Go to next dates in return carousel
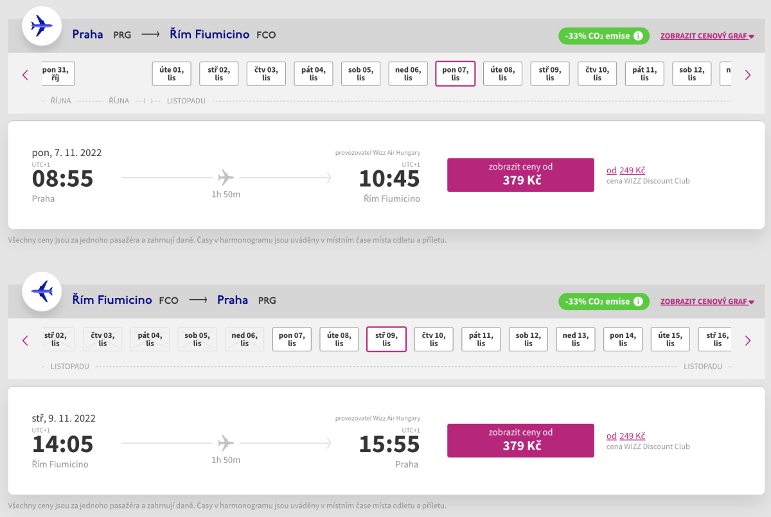 [x=747, y=340]
